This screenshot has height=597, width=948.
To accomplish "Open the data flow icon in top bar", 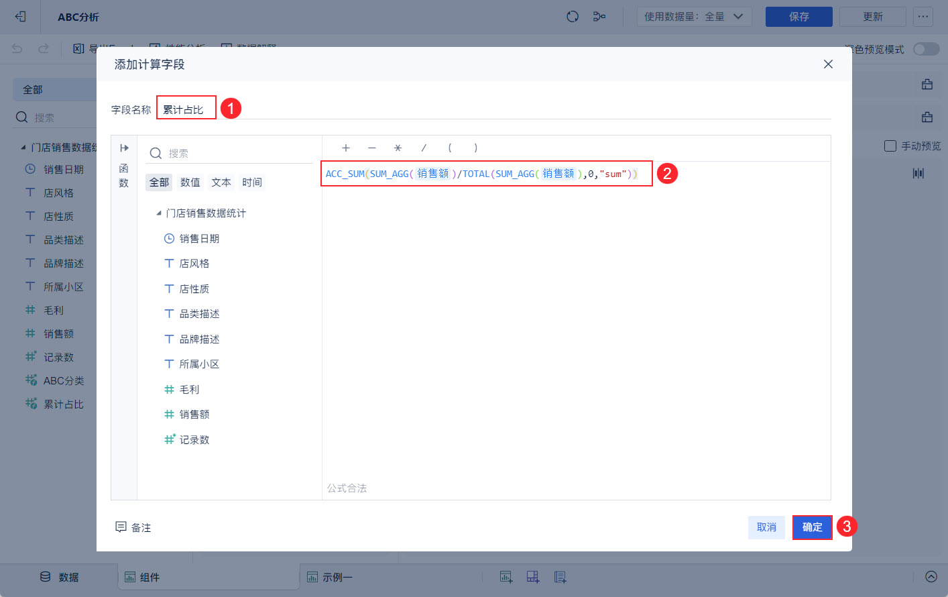I will [599, 17].
